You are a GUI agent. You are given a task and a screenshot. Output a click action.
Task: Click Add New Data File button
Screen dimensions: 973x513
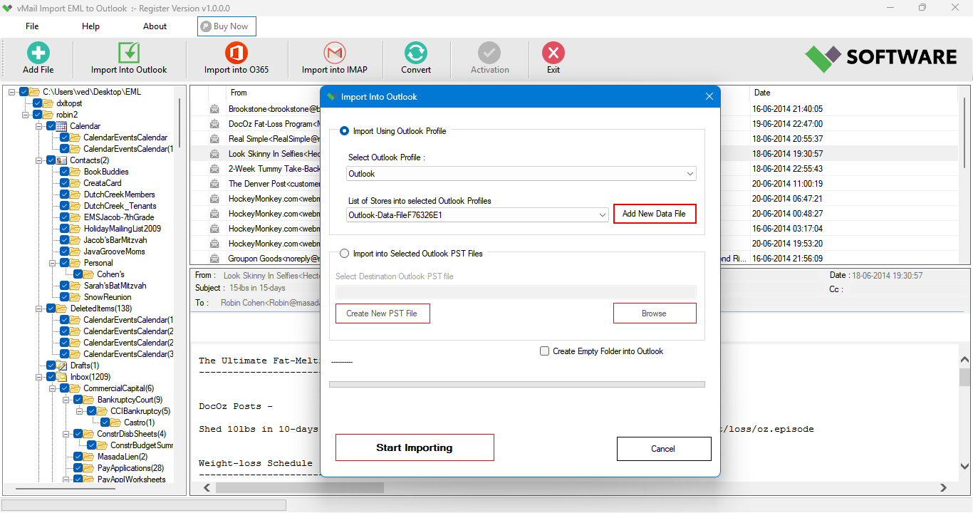tap(655, 214)
